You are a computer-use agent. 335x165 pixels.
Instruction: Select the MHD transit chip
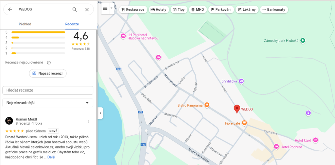click(198, 9)
